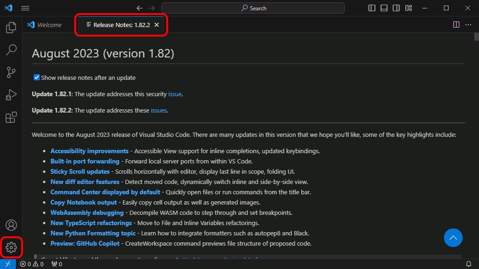Toggle the bottom panel layout icon
Image resolution: width=479 pixels, height=269 pixels.
point(384,8)
